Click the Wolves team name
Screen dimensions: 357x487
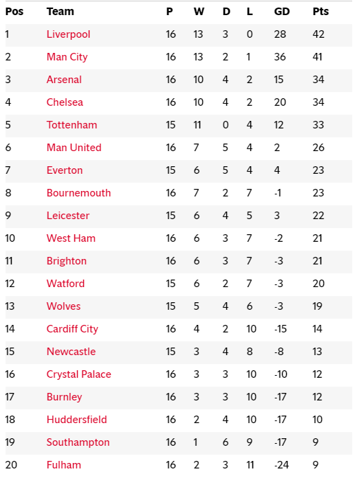[x=64, y=306]
